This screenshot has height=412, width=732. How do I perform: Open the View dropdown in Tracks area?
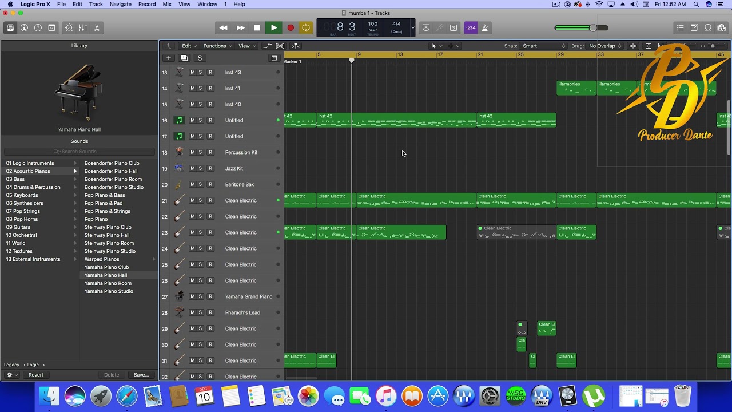pos(246,46)
